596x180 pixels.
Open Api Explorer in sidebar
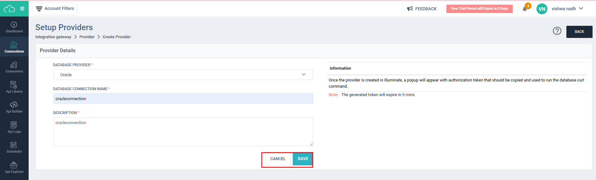coord(14,168)
